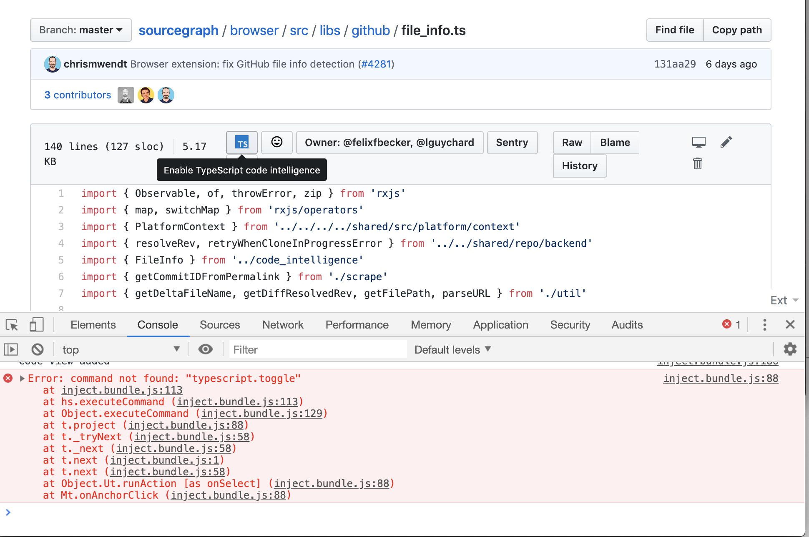Open third contributor avatar with blue background
Screen dimensions: 809x537
point(166,95)
